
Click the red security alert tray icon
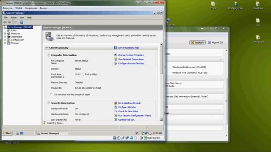(x=150, y=133)
